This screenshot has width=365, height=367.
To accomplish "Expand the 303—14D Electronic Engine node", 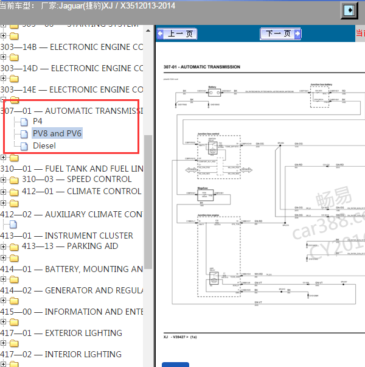I will tap(3, 57).
